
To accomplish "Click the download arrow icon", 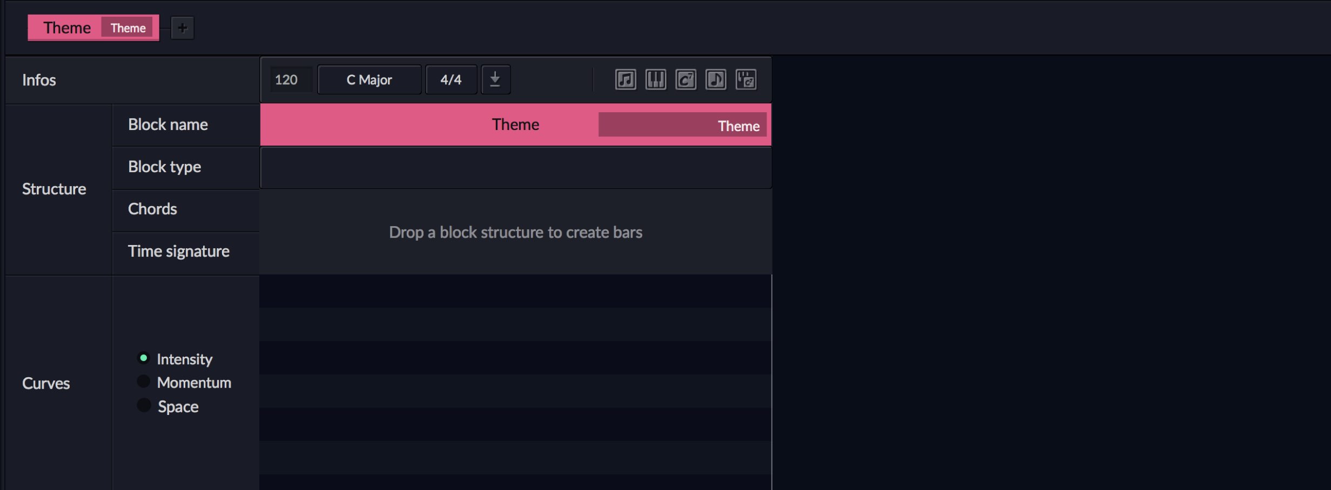I will coord(495,80).
